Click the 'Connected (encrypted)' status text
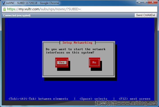 pyautogui.click(x=17, y=15)
